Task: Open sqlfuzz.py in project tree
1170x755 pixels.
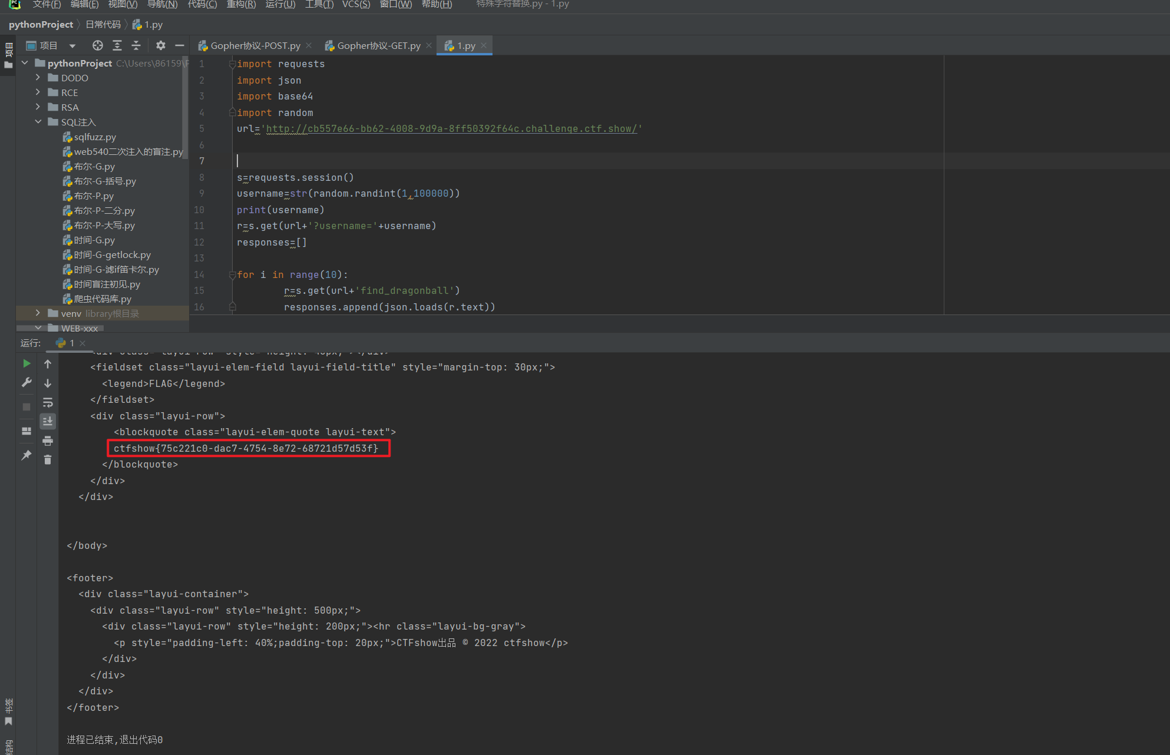Action: point(94,137)
